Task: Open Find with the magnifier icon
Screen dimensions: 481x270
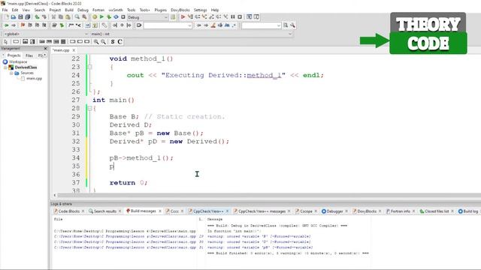Action: (77, 17)
